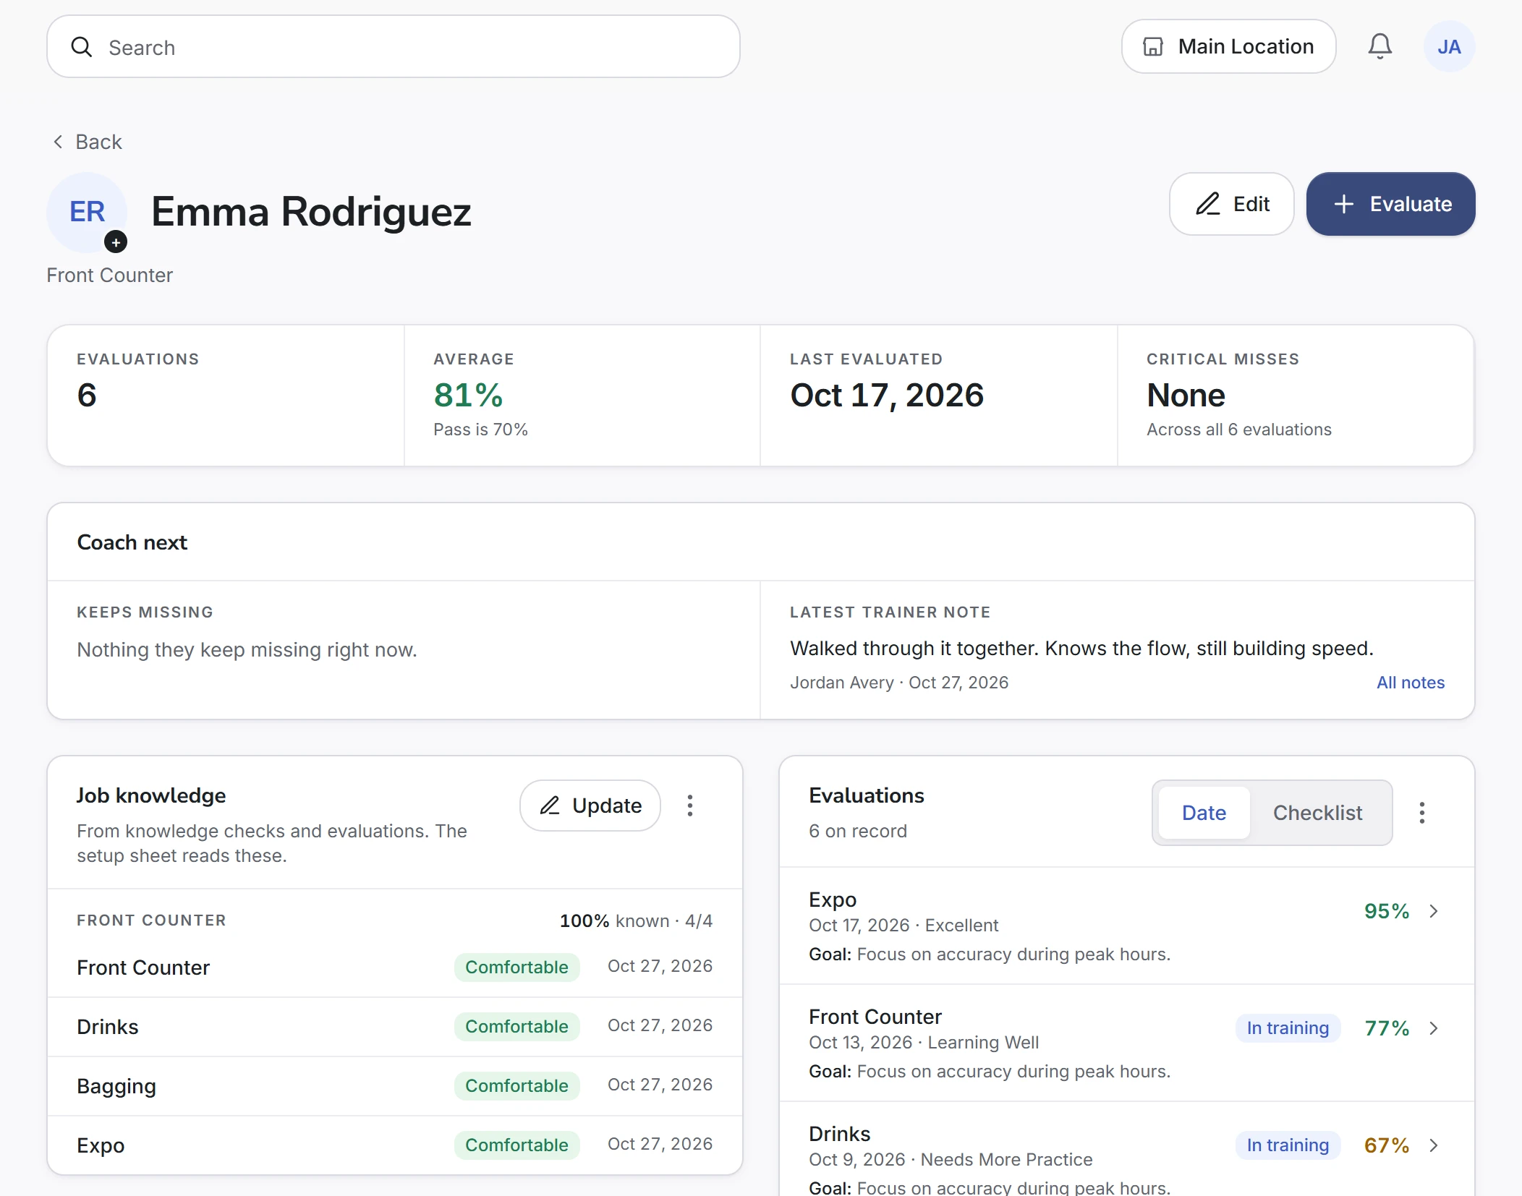Expand the Expo 95% evaluation chevron
Viewport: 1522px width, 1196px height.
[x=1434, y=911]
